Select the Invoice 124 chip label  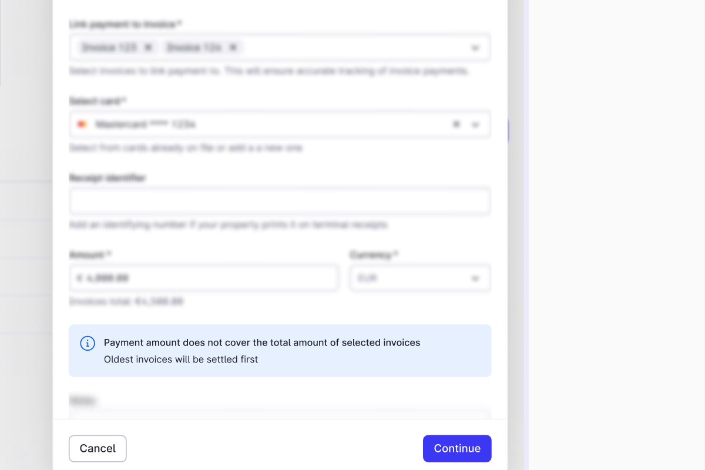tap(194, 48)
